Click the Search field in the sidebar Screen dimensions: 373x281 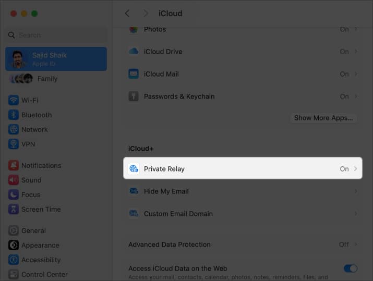click(x=56, y=35)
